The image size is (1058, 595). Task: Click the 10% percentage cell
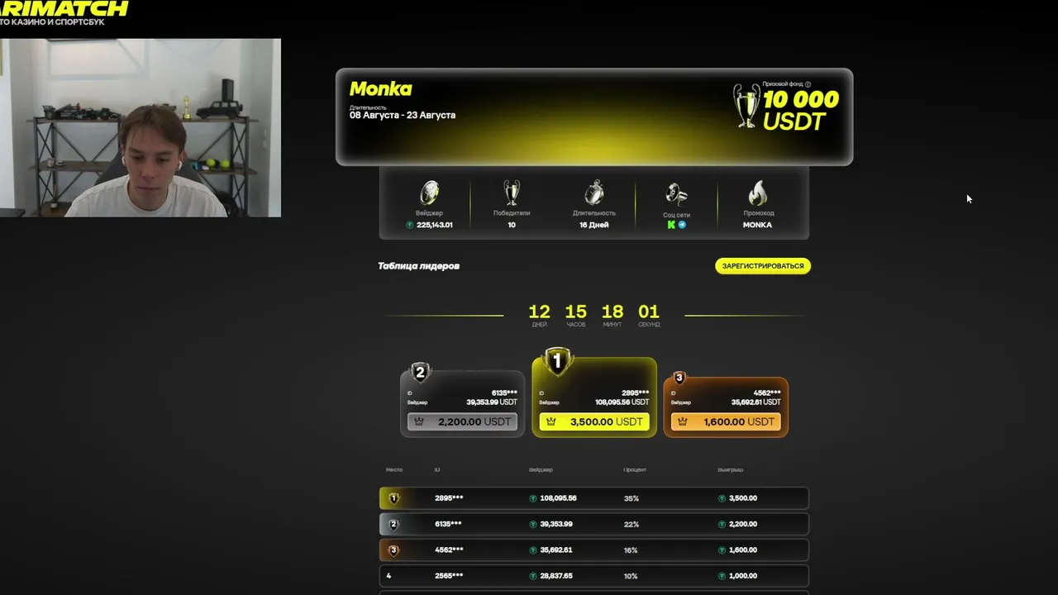coord(631,576)
